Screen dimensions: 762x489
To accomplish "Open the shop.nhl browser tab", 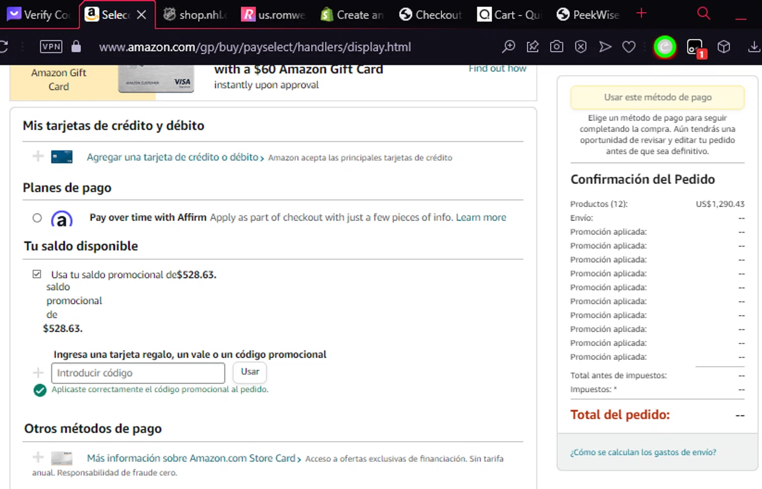I will pos(195,15).
